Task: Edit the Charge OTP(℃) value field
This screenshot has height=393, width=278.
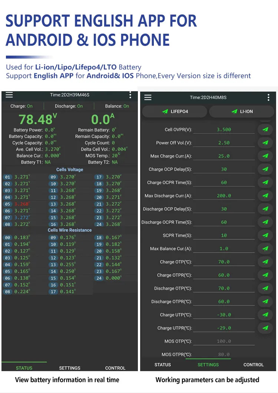Action: tap(224, 262)
